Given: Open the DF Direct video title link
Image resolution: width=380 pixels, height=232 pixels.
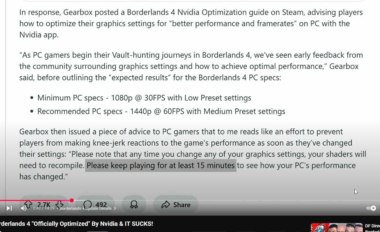Looking at the screenshot, I should [x=372, y=226].
